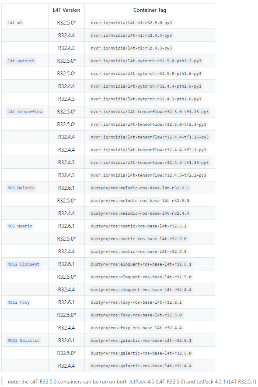This screenshot has width=258, height=387.
Task: Select tag nvcr.io/nvidia/l4t-ml:r32.5.0-py3
Action: (x=131, y=23)
